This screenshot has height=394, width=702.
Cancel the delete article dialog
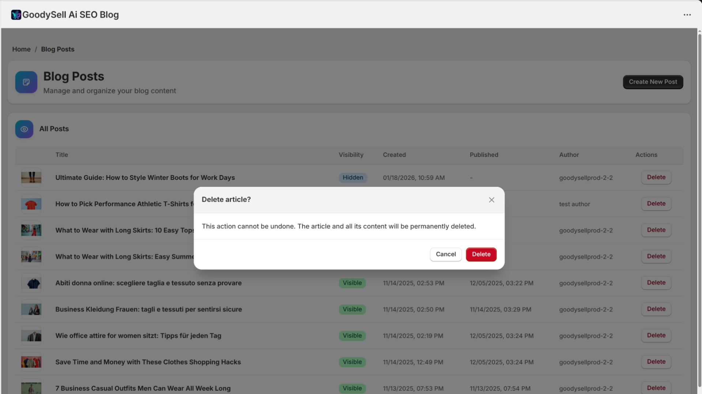(x=445, y=254)
